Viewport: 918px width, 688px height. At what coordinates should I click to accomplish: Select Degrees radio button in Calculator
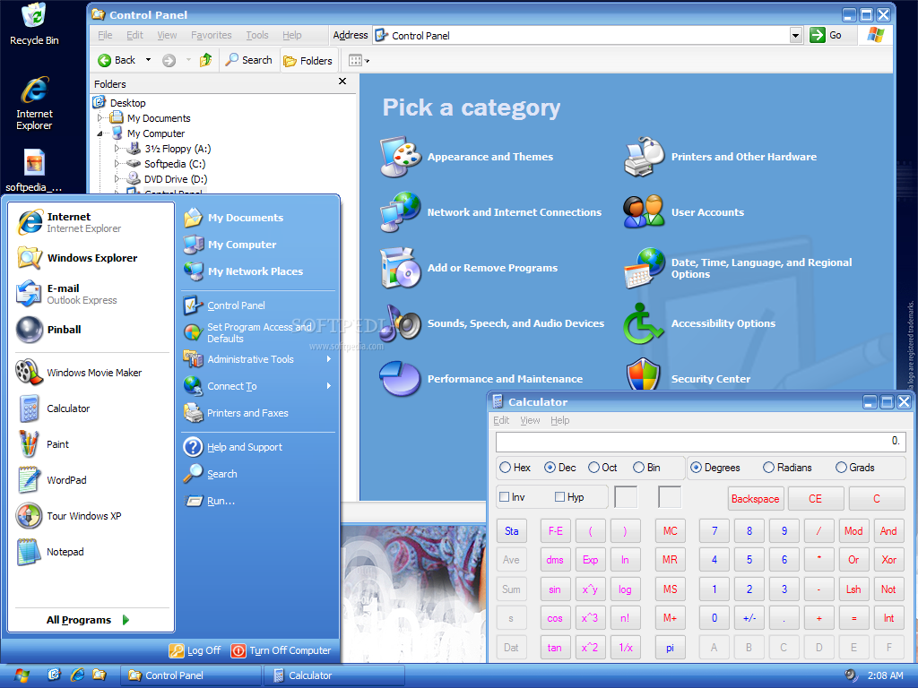point(696,468)
